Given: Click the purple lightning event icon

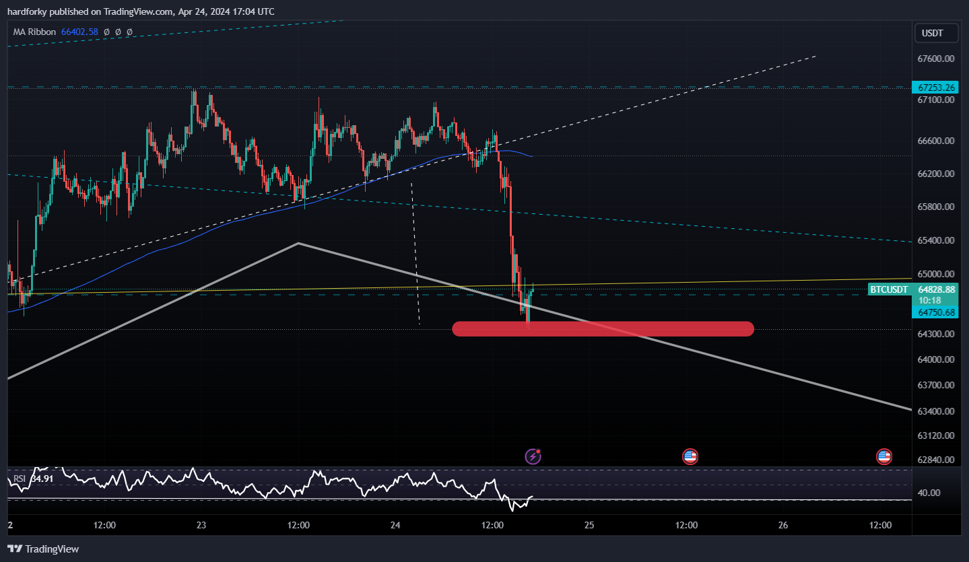Looking at the screenshot, I should tap(533, 457).
